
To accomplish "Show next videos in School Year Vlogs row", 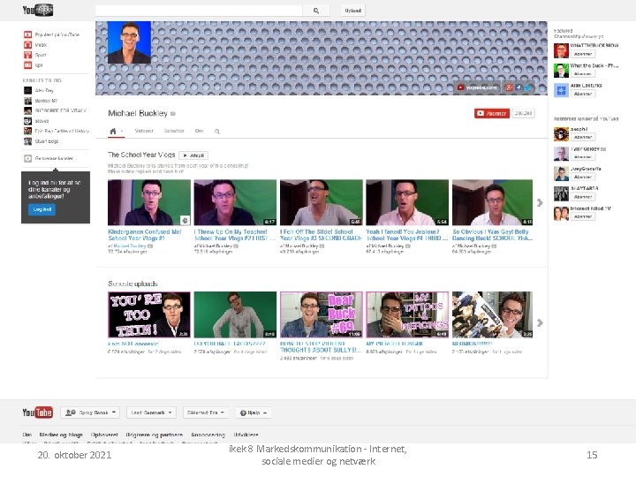I will (540, 202).
